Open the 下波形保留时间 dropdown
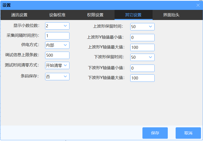Viewport: 203px width, 141px height. click(x=142, y=57)
